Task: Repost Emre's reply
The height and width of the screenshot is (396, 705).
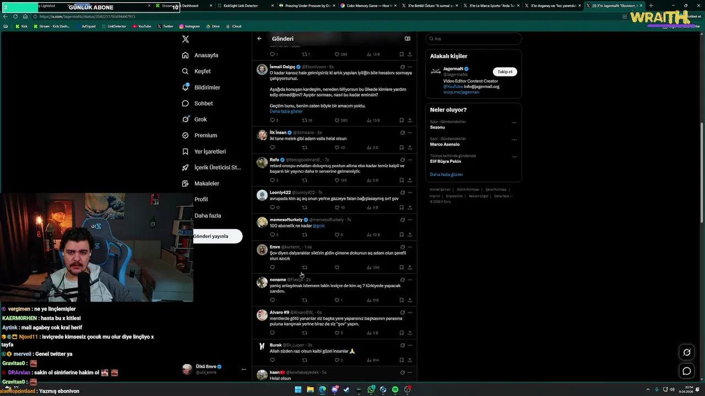Action: coord(305,267)
